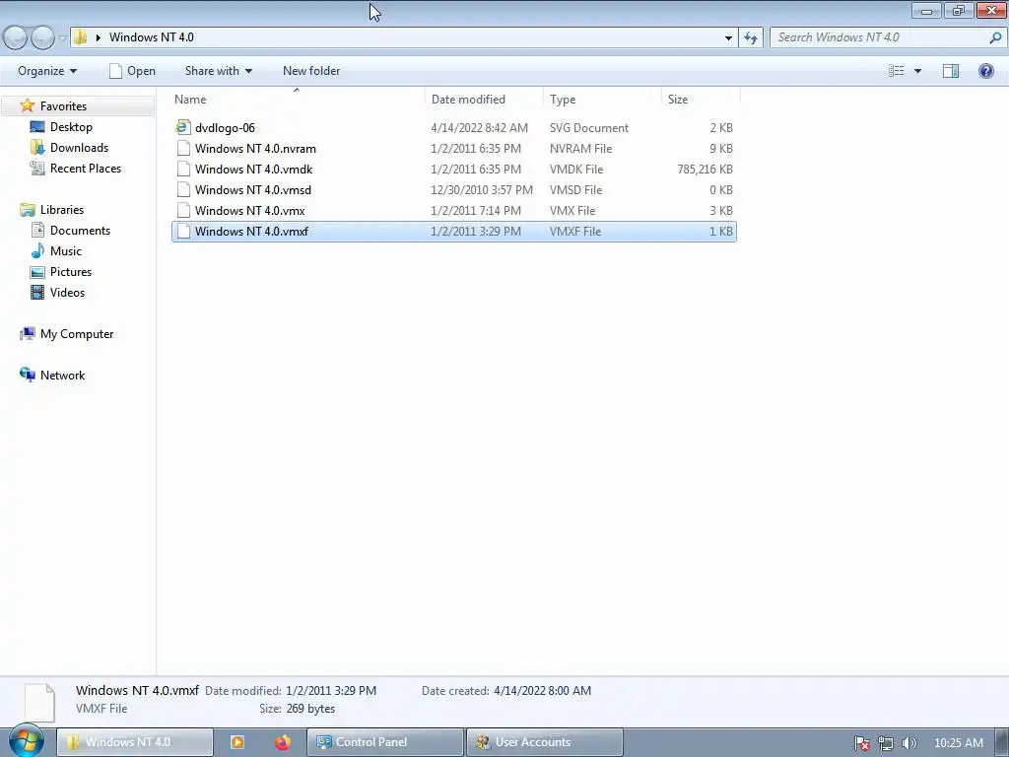The image size is (1009, 757).
Task: Click the Back navigation arrow
Action: pyautogui.click(x=16, y=37)
